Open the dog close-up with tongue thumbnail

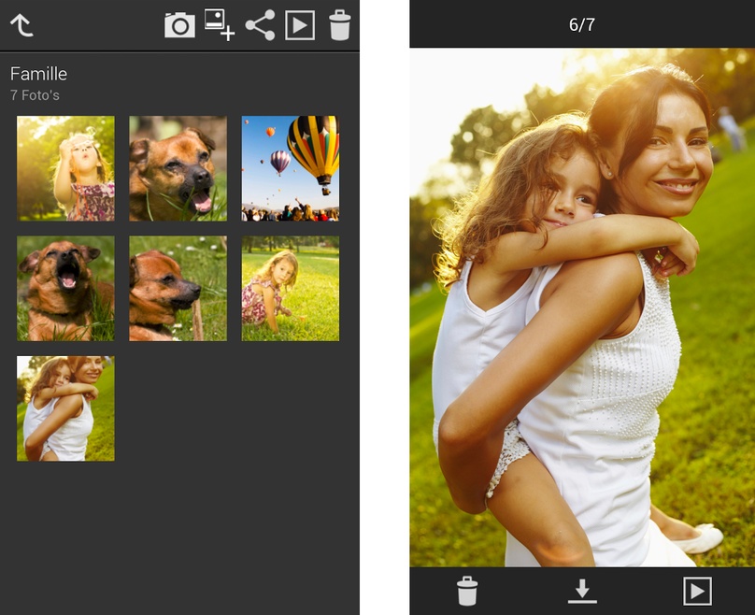coord(178,168)
